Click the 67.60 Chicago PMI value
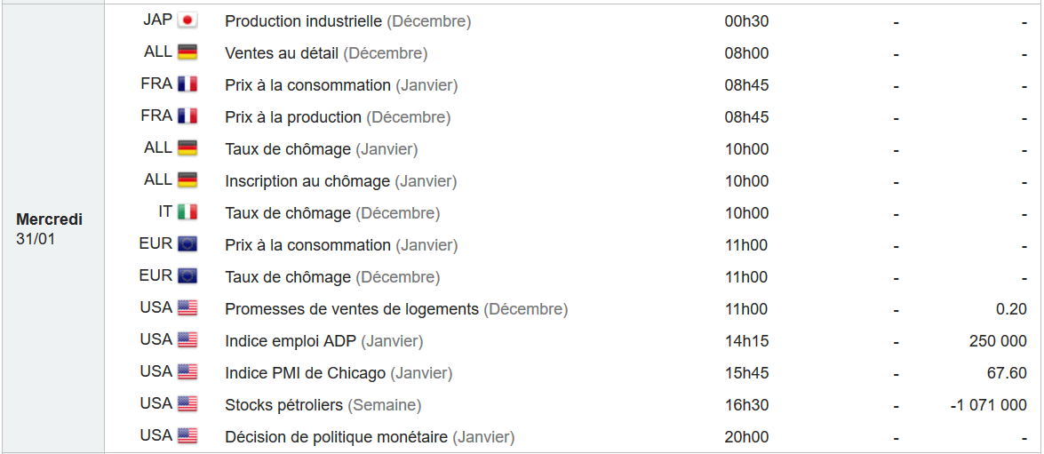The width and height of the screenshot is (1044, 454). pos(1007,373)
